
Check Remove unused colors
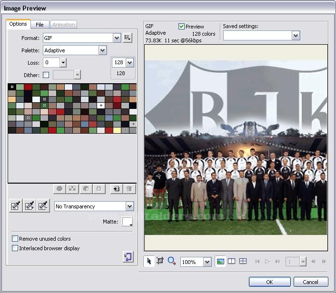pos(15,238)
